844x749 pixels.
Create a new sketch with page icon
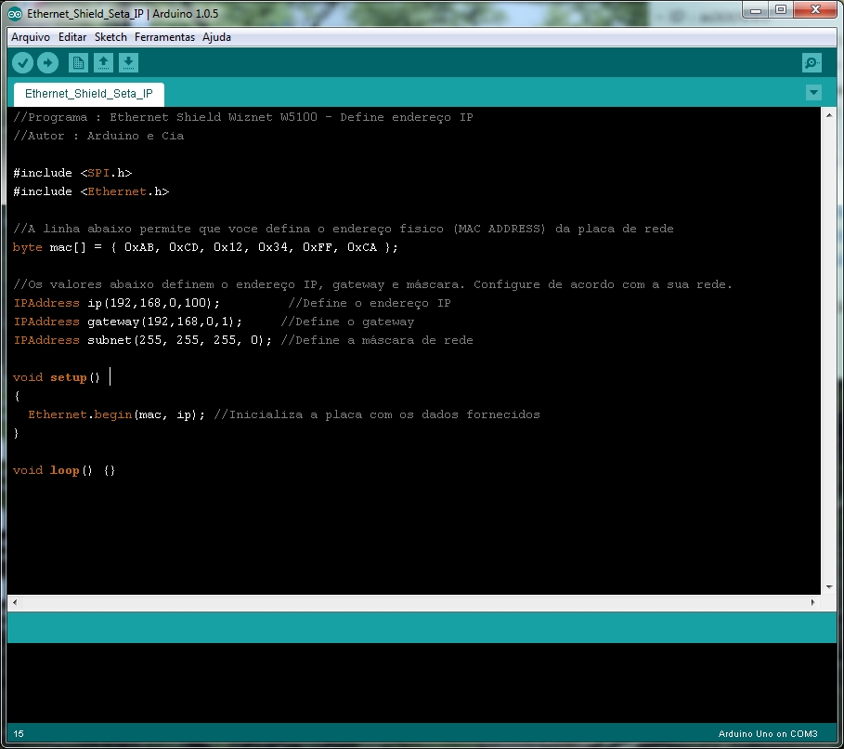point(78,63)
